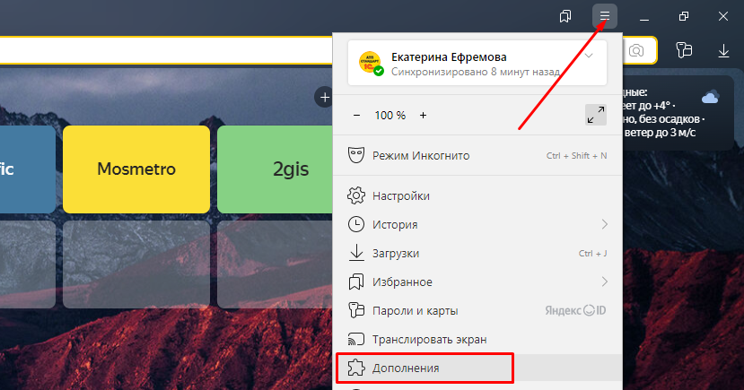This screenshot has height=390, width=744.
Task: Choose Загрузки in the menu
Action: pos(396,253)
